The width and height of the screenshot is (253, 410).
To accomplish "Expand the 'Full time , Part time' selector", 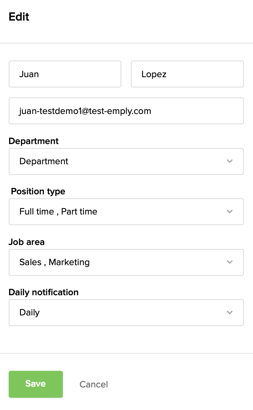I will [x=126, y=211].
